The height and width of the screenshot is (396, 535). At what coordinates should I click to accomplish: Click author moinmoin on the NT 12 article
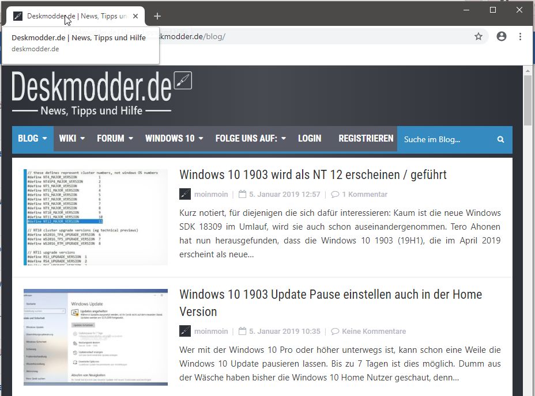(211, 194)
